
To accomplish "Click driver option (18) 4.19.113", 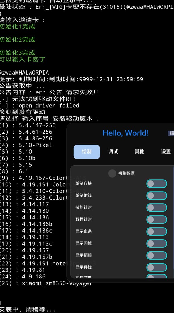I will click(x=24, y=237).
